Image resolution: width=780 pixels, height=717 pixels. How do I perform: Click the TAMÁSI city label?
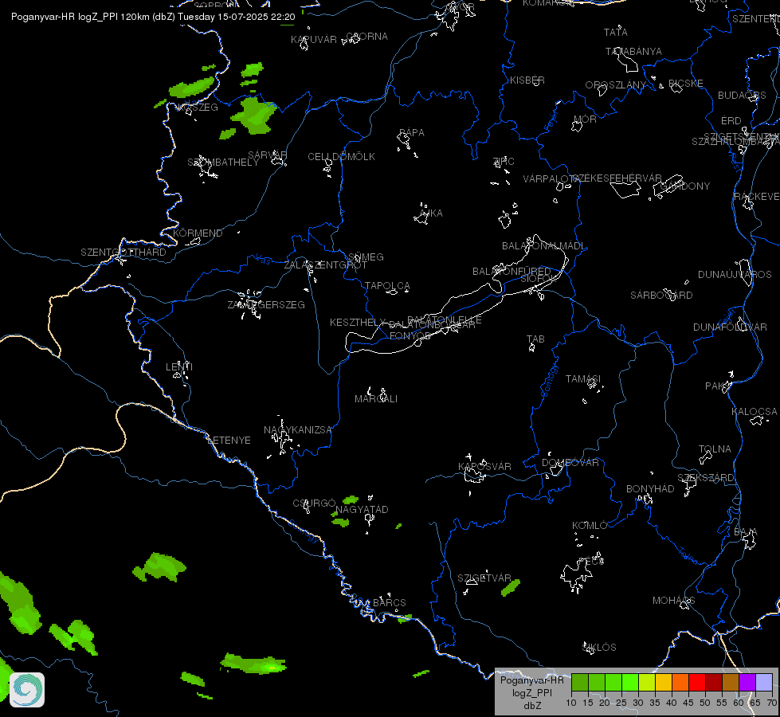click(583, 379)
